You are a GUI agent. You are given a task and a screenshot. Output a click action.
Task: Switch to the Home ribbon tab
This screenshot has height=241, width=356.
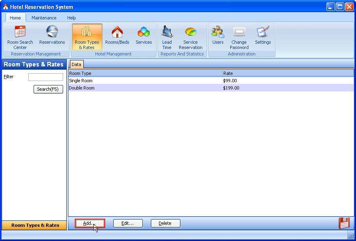15,18
